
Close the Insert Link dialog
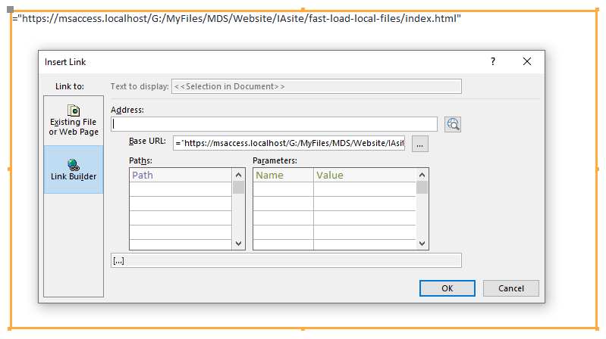click(x=527, y=61)
